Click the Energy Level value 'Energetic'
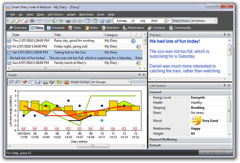 pos(198,97)
